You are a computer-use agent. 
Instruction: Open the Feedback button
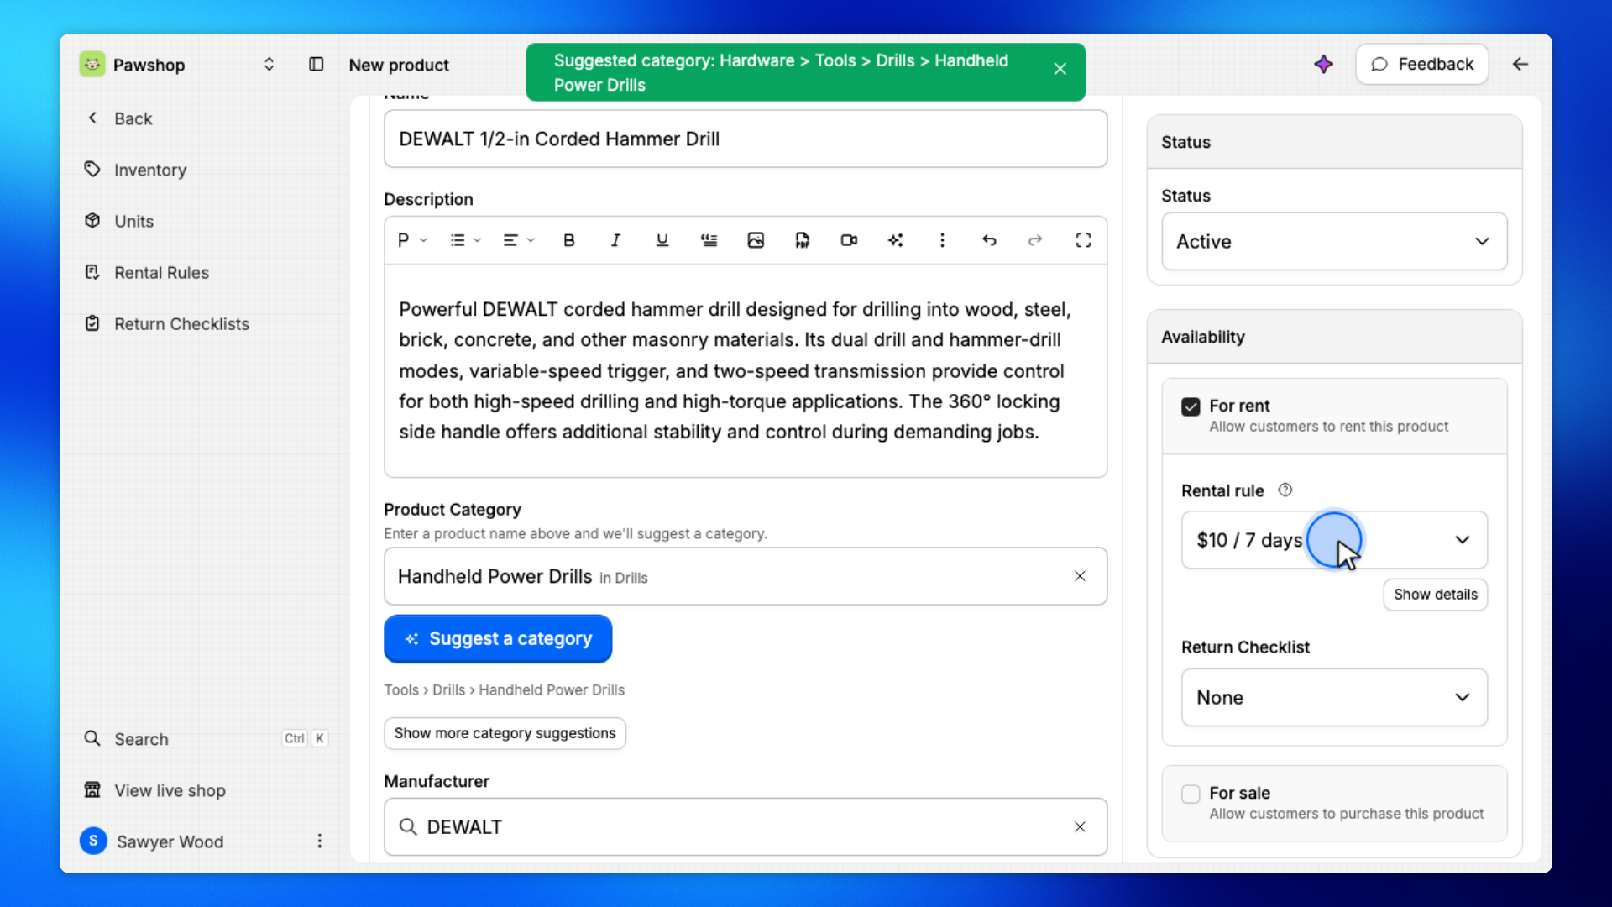[x=1422, y=65]
